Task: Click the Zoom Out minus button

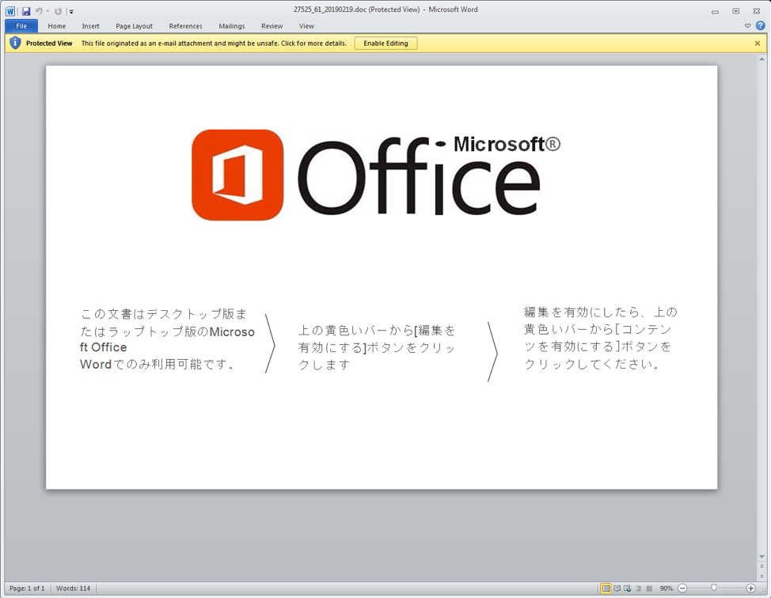Action: click(682, 589)
